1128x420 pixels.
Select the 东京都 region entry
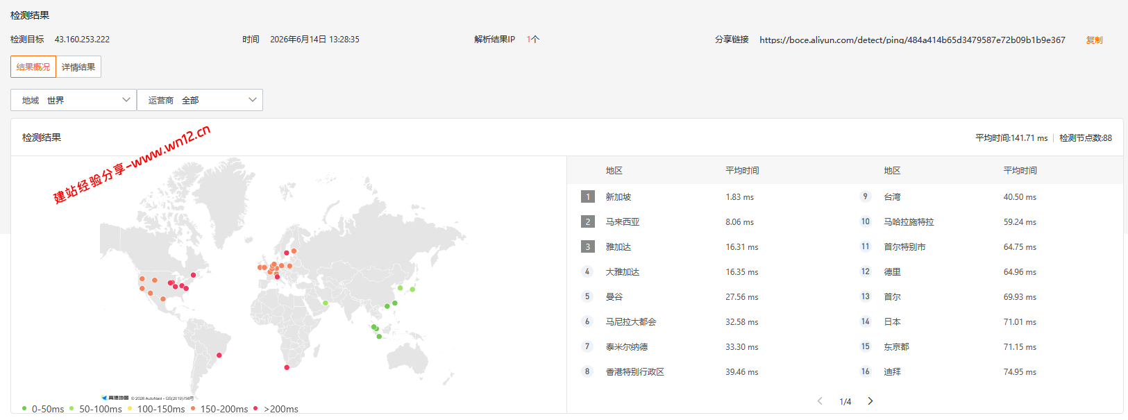(x=896, y=347)
